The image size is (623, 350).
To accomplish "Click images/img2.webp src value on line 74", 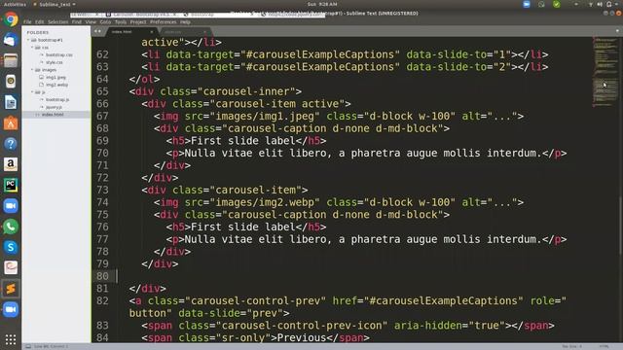I will [x=268, y=202].
